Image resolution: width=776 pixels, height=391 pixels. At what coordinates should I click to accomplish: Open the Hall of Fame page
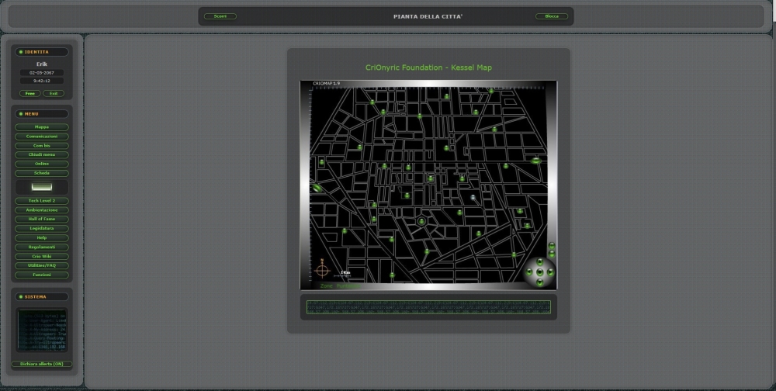[x=42, y=220]
